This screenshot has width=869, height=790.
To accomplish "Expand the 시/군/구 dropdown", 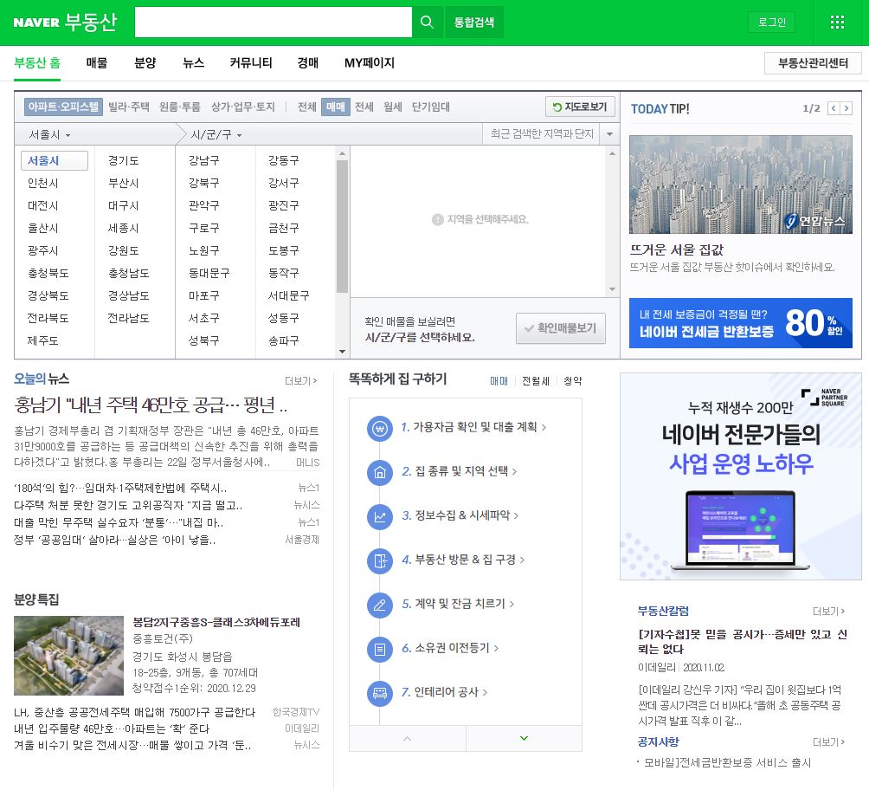I will 216,135.
